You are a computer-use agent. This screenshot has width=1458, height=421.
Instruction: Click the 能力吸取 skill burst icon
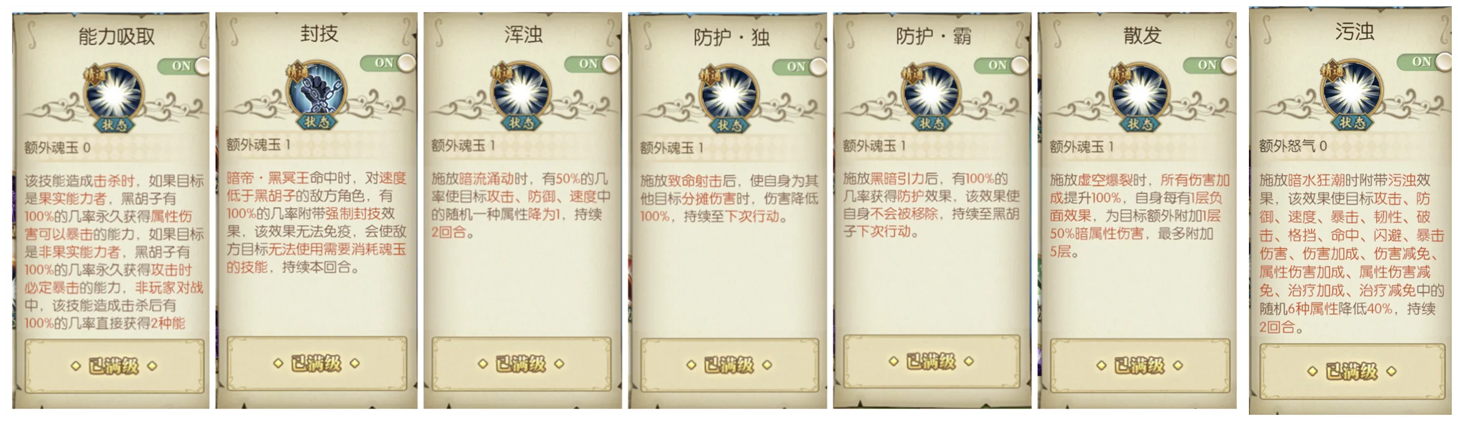114,94
